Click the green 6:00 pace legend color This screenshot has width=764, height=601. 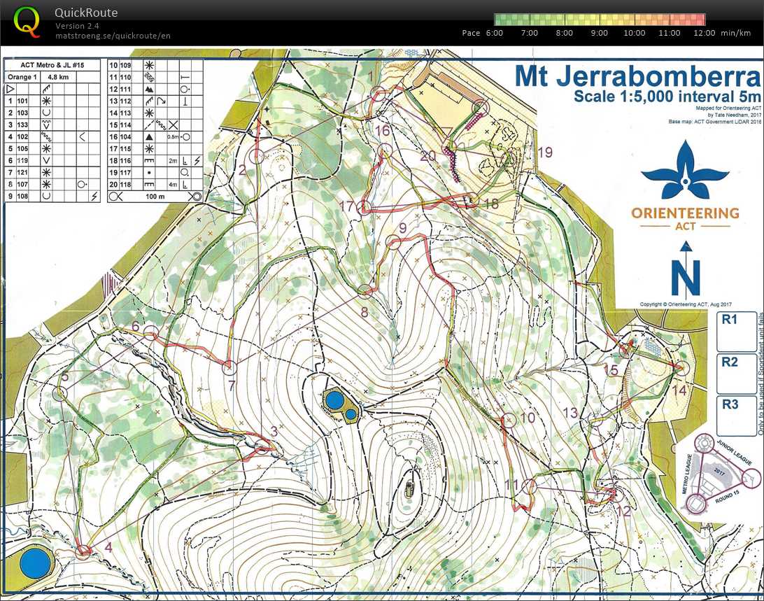500,20
